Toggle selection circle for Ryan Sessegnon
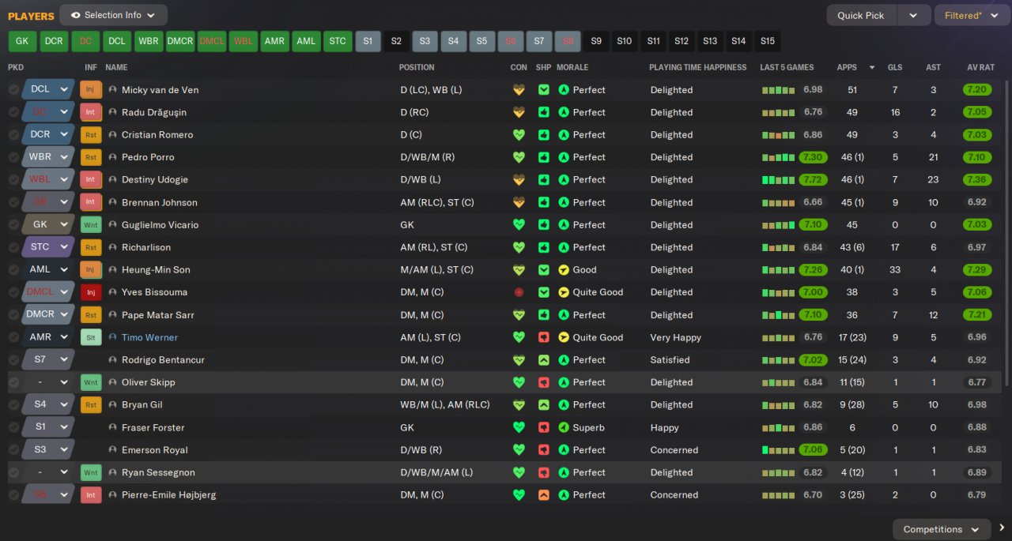The image size is (1012, 541). coord(13,472)
